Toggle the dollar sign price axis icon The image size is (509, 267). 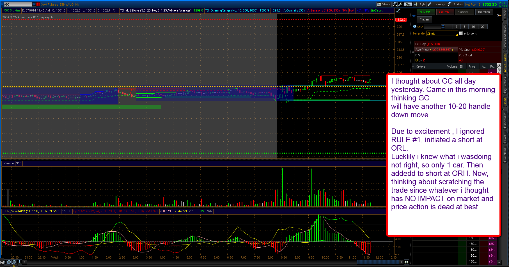pyautogui.click(x=19, y=262)
